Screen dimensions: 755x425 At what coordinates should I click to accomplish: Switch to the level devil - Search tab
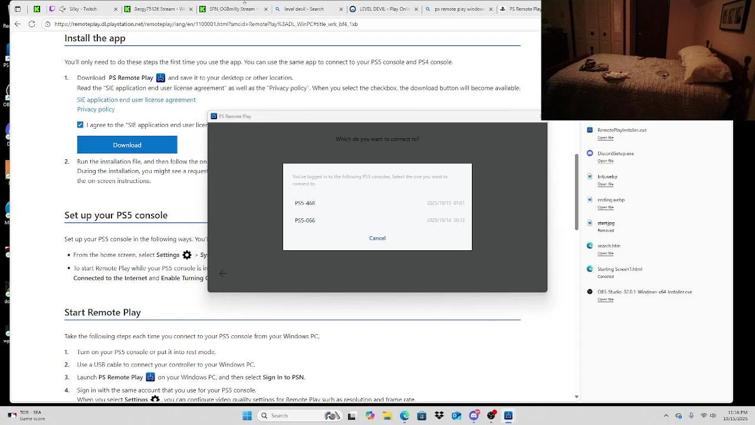click(x=308, y=9)
